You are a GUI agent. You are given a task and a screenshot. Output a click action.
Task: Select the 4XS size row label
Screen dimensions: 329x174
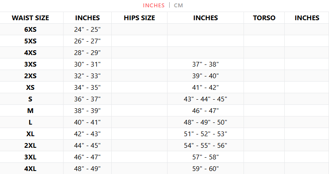point(30,52)
